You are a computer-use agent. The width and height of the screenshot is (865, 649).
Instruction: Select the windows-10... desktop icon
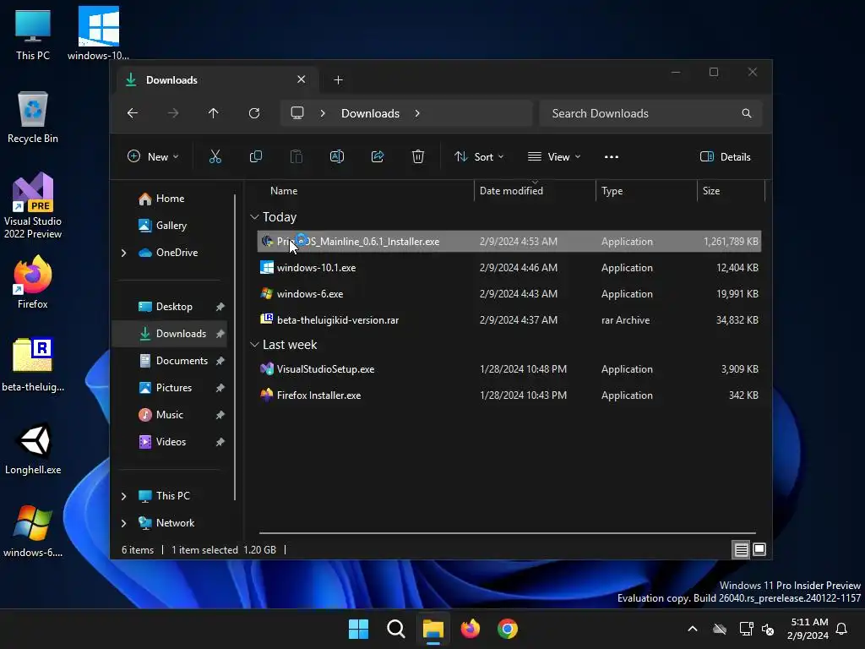98,33
